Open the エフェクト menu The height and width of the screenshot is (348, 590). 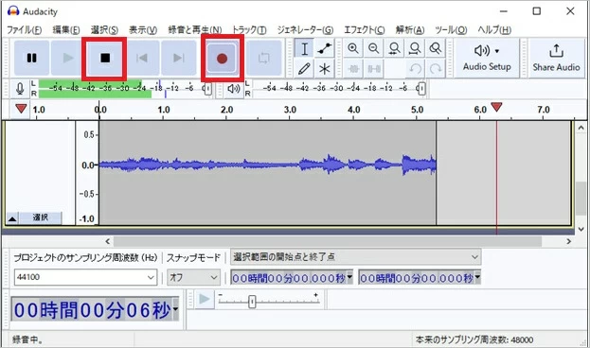tap(365, 30)
